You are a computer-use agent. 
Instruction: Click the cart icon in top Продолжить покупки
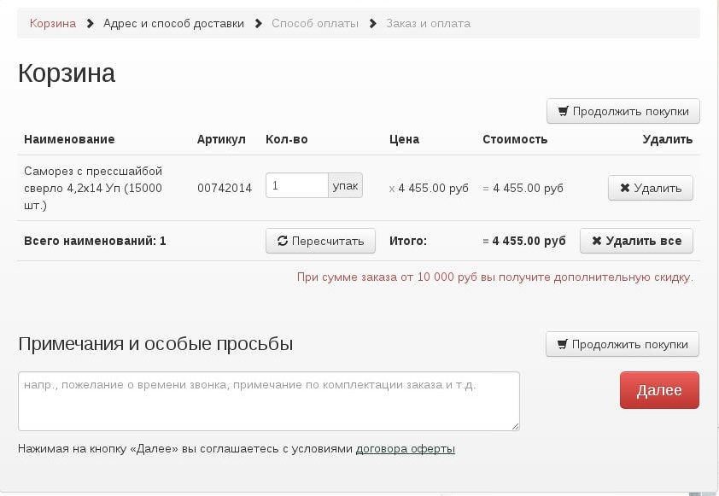pyautogui.click(x=563, y=112)
